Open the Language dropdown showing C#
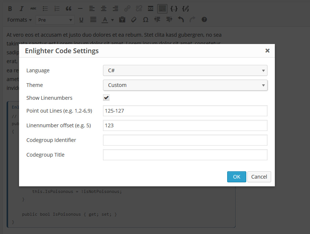Viewport: 310px width, 234px height. point(185,70)
